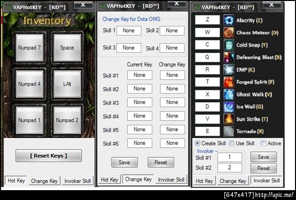Click the Numpad 1 inventory slot

30,120
